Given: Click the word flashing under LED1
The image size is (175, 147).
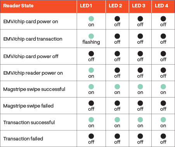Looking at the screenshot, I should point(91,42).
